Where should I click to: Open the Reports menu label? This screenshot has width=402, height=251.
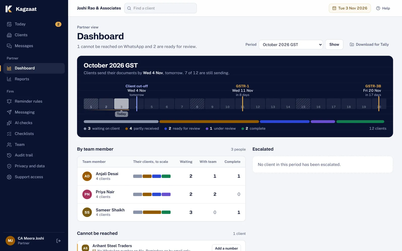(22, 79)
